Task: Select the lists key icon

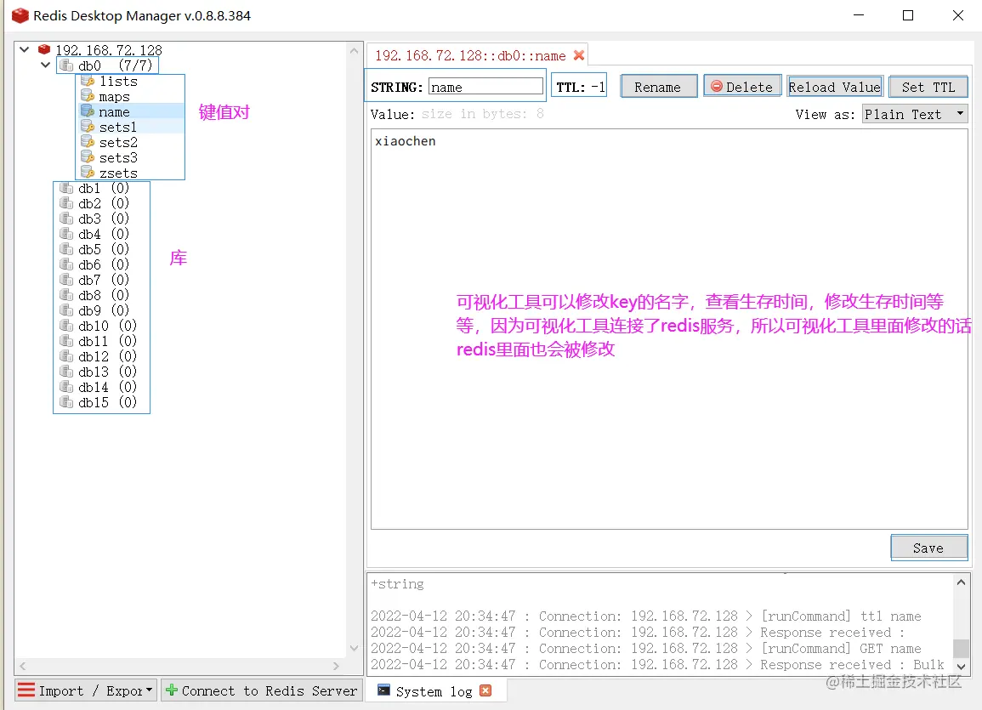Action: pos(88,81)
